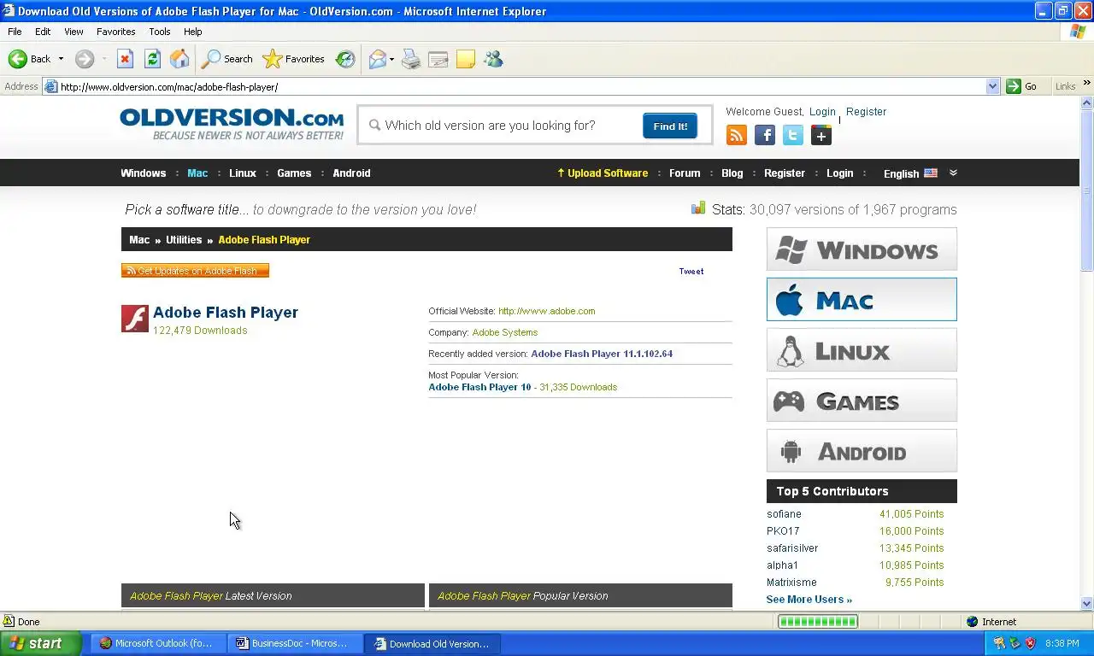This screenshot has height=656, width=1094.
Task: Open the Messenger people icon
Action: coord(493,59)
